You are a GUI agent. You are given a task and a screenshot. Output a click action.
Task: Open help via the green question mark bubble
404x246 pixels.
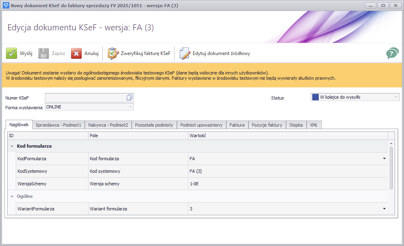tap(392, 53)
